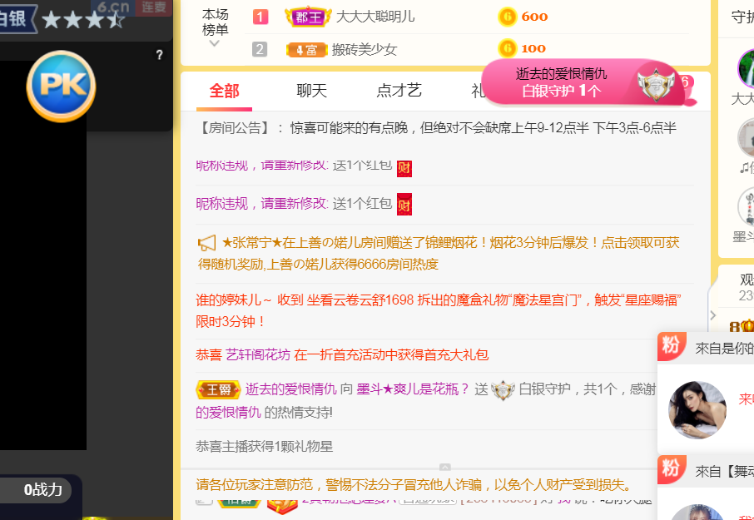The image size is (754, 520).
Task: Open the guardian avatar with the green picture
Action: 746,69
